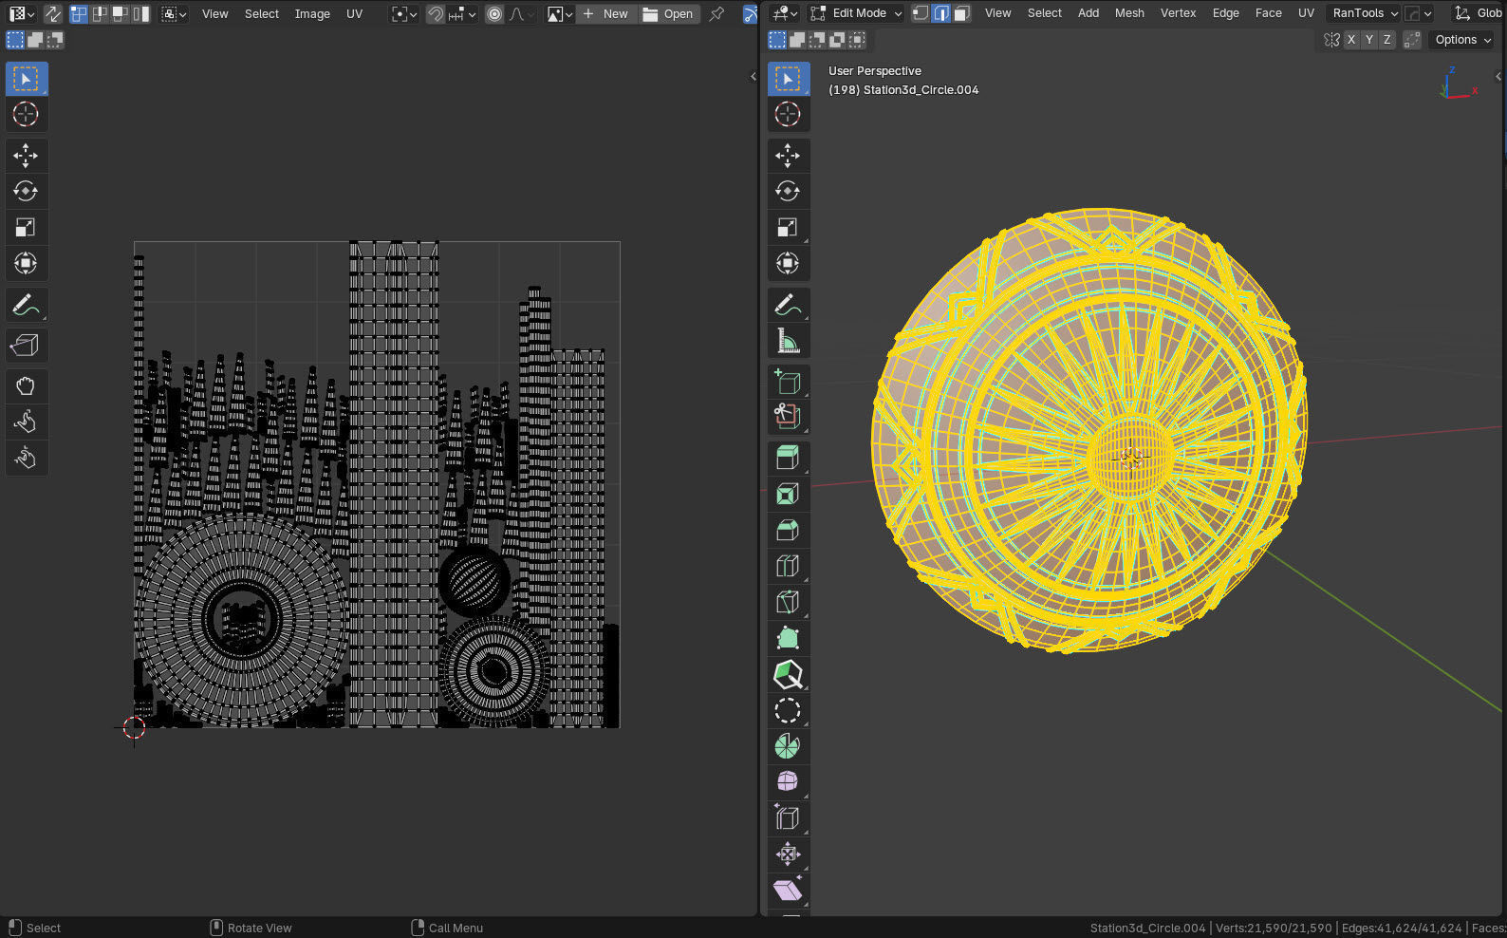Switch to edge select mode in 3D viewport
This screenshot has height=938, width=1507.
click(940, 13)
